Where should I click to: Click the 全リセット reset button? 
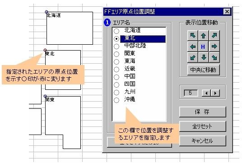pyautogui.click(x=202, y=126)
